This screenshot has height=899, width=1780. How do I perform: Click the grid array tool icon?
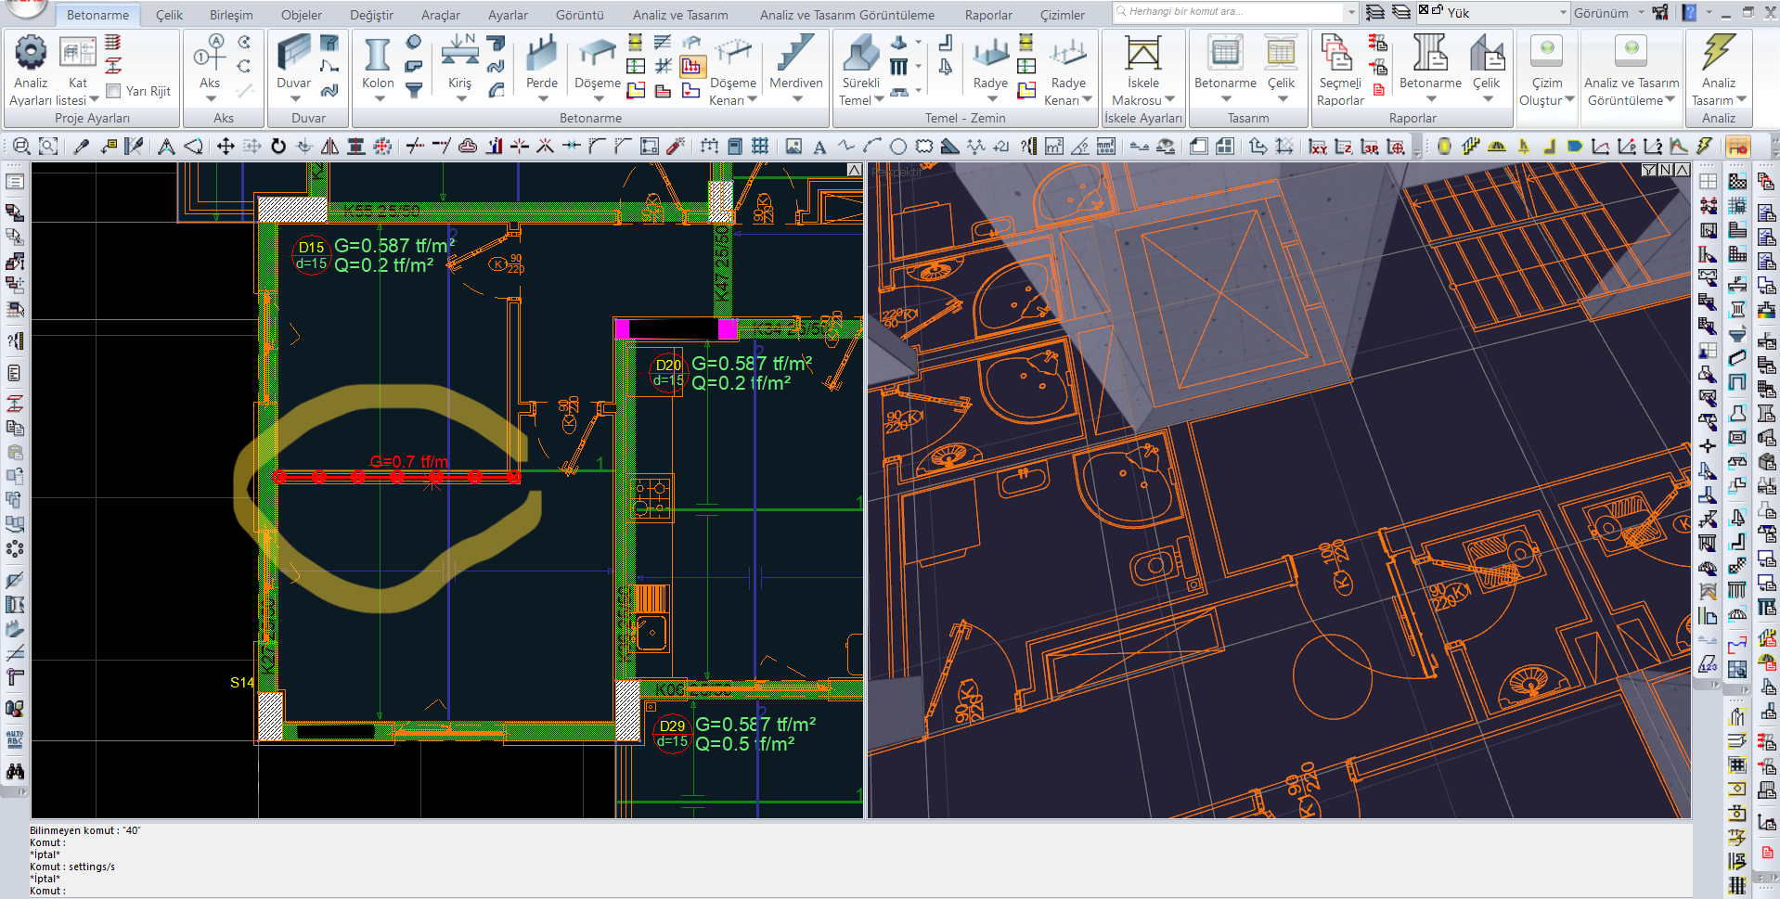(760, 146)
